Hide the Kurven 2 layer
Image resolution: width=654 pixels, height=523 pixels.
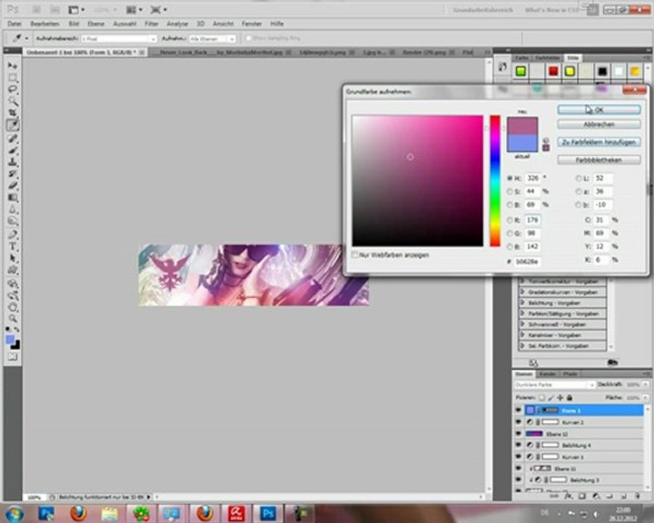click(518, 422)
